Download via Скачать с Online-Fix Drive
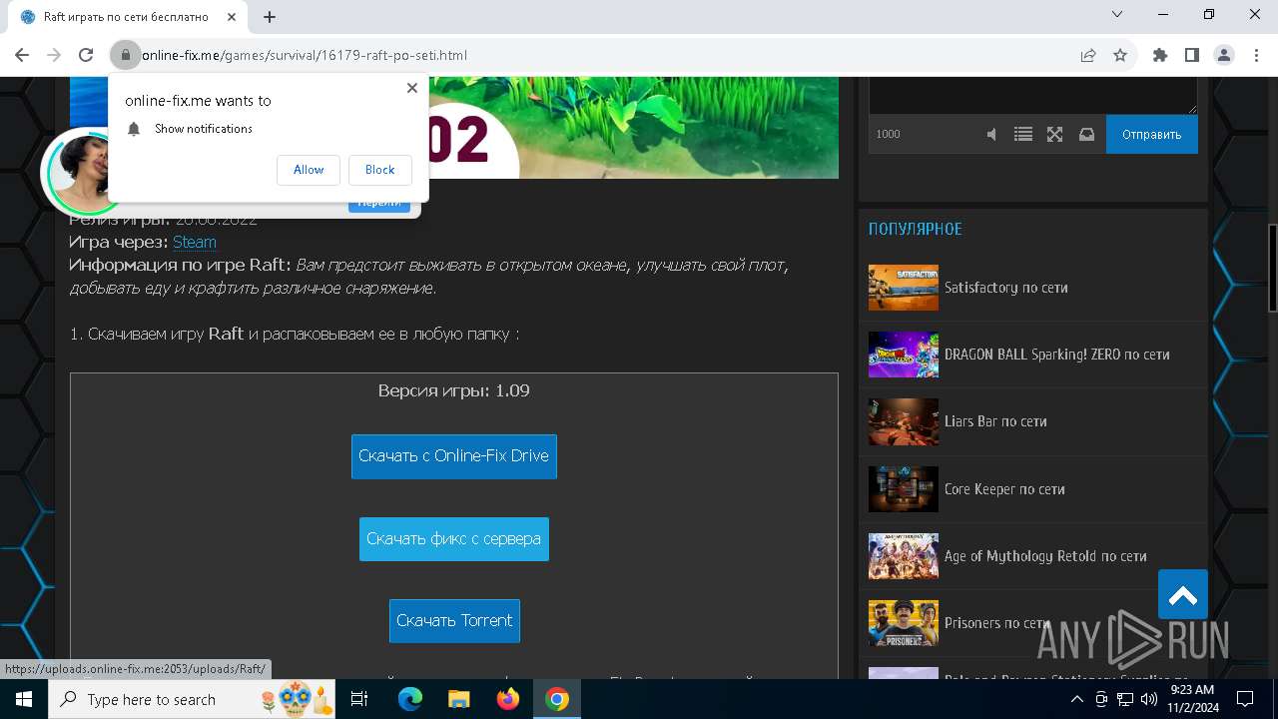Image resolution: width=1278 pixels, height=719 pixels. (454, 456)
